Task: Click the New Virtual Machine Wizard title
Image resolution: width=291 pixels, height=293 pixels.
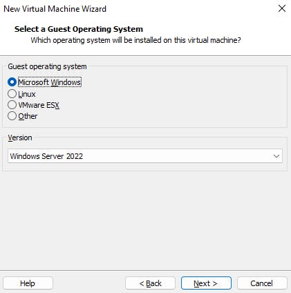Action: [x=55, y=9]
